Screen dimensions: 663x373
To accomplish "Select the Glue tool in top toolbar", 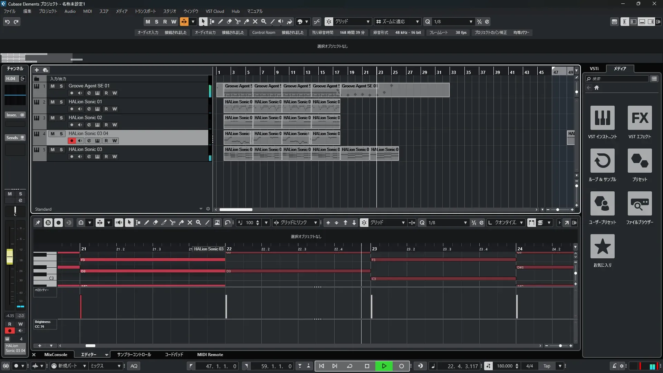I will click(x=246, y=21).
